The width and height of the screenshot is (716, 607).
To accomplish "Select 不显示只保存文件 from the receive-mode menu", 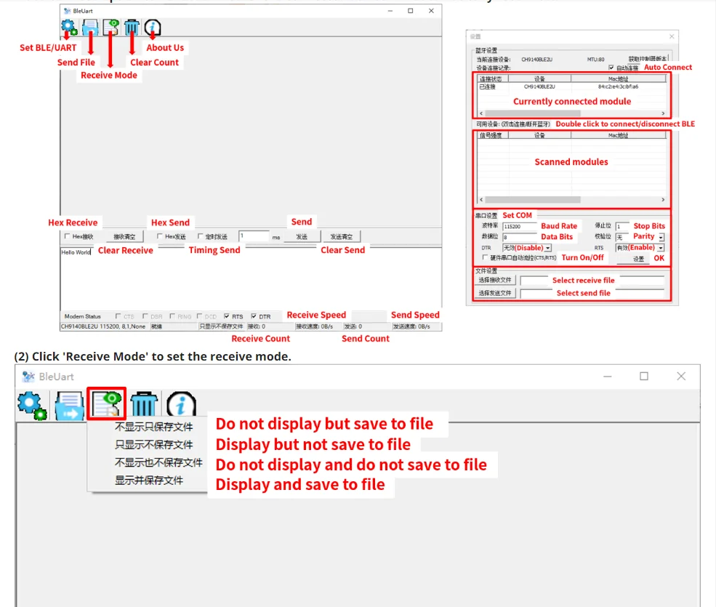I will [x=153, y=427].
